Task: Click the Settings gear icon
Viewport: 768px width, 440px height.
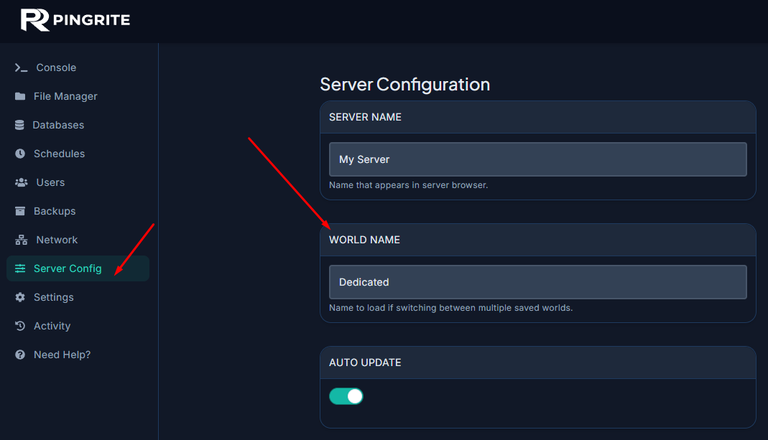Action: 19,297
